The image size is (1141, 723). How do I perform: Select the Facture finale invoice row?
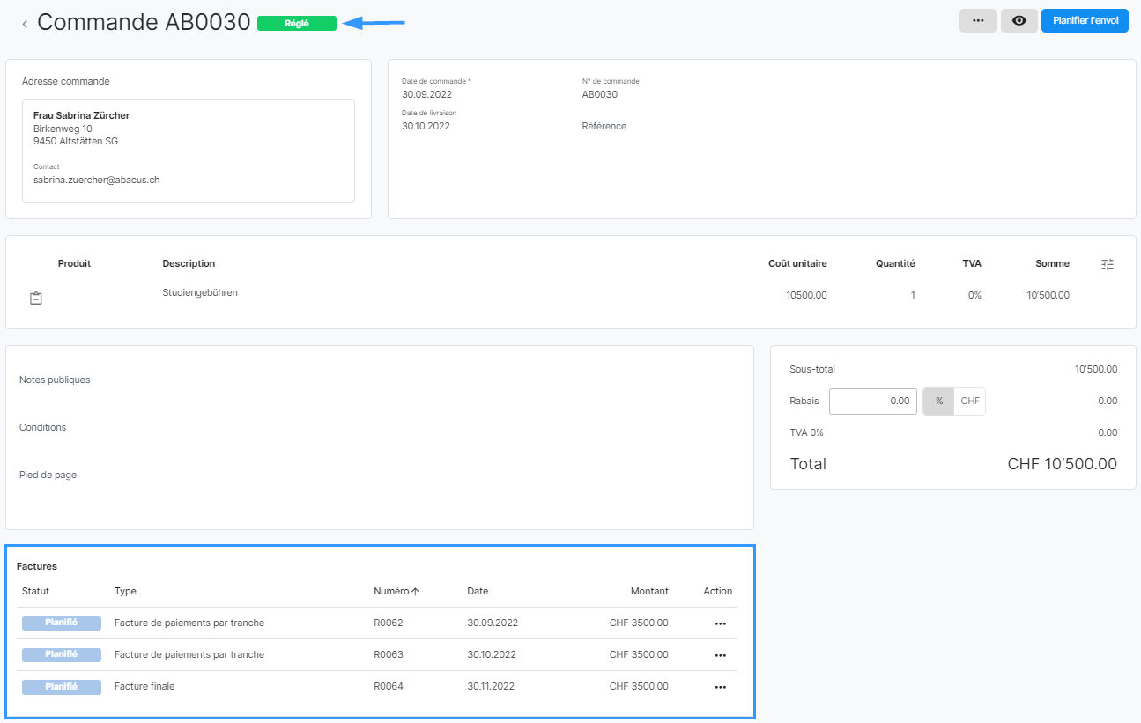(x=264, y=687)
